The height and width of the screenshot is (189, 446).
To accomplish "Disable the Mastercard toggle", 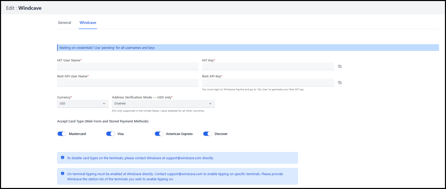I will tap(62, 134).
